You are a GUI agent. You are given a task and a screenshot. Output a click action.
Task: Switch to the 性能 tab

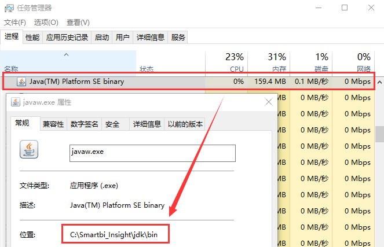click(x=32, y=38)
